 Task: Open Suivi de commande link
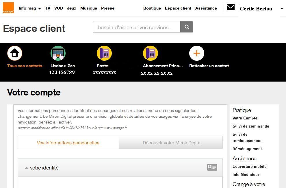click(x=251, y=126)
